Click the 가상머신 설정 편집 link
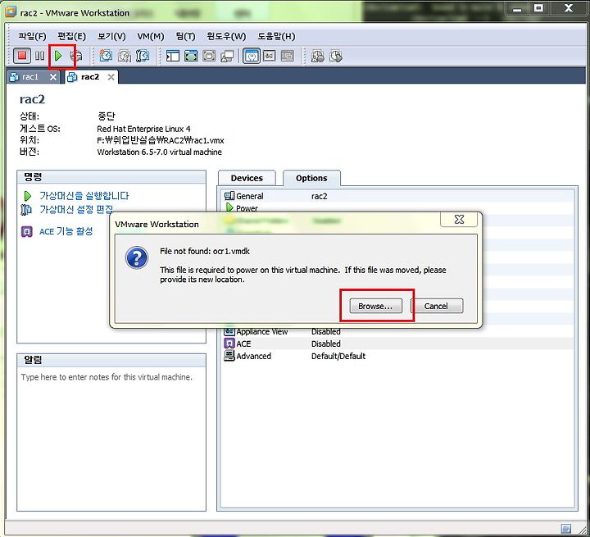Image resolution: width=590 pixels, height=537 pixels. pos(76,209)
